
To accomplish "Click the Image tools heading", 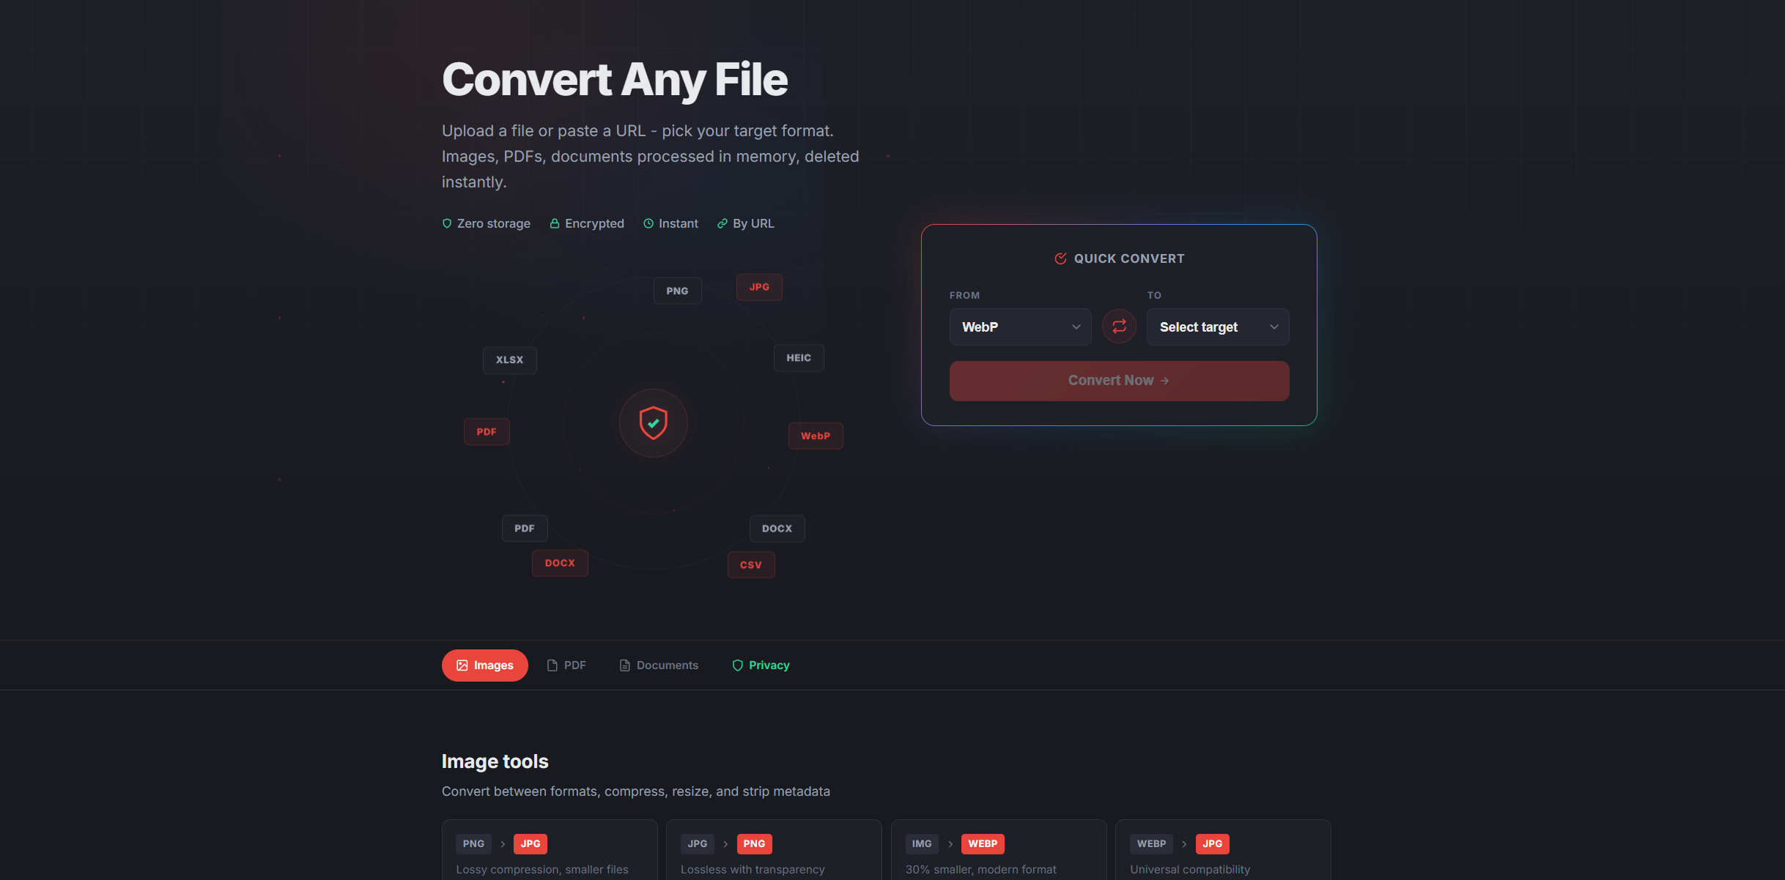I will coord(495,761).
